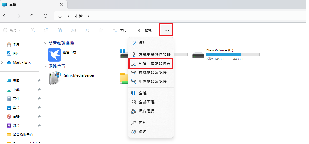
Task: Collapse the 網路位置 group
Action: point(46,66)
